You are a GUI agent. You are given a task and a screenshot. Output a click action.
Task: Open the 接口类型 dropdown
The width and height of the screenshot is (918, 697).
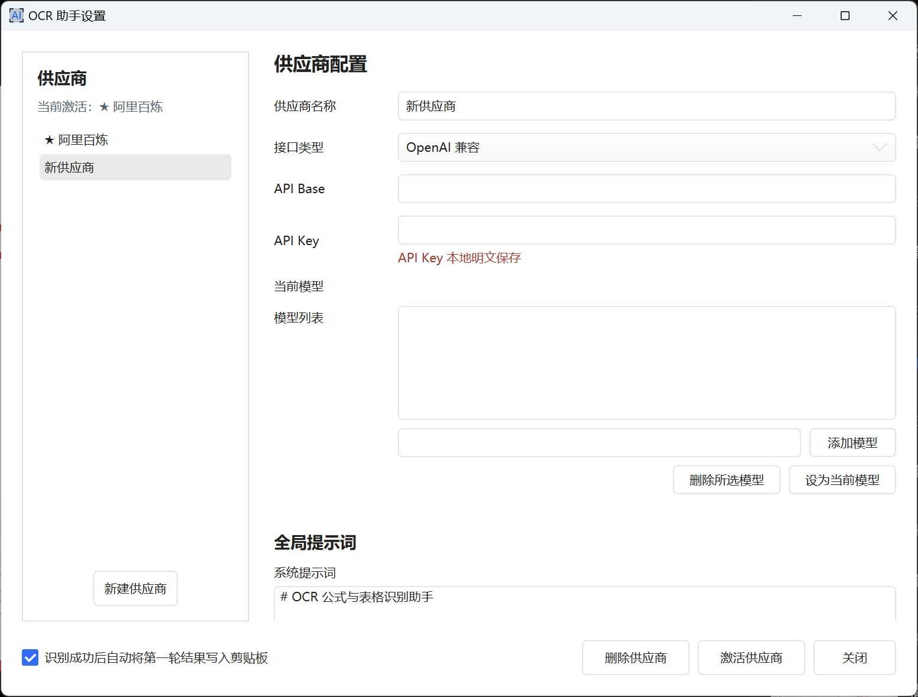[647, 148]
